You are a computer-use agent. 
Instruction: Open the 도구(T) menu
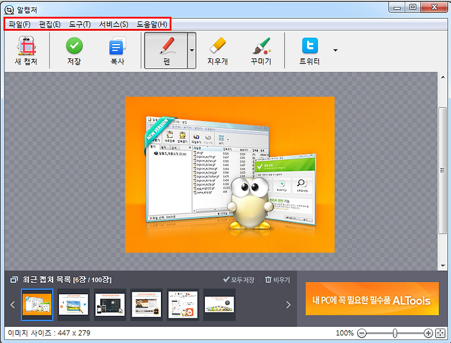coord(80,24)
